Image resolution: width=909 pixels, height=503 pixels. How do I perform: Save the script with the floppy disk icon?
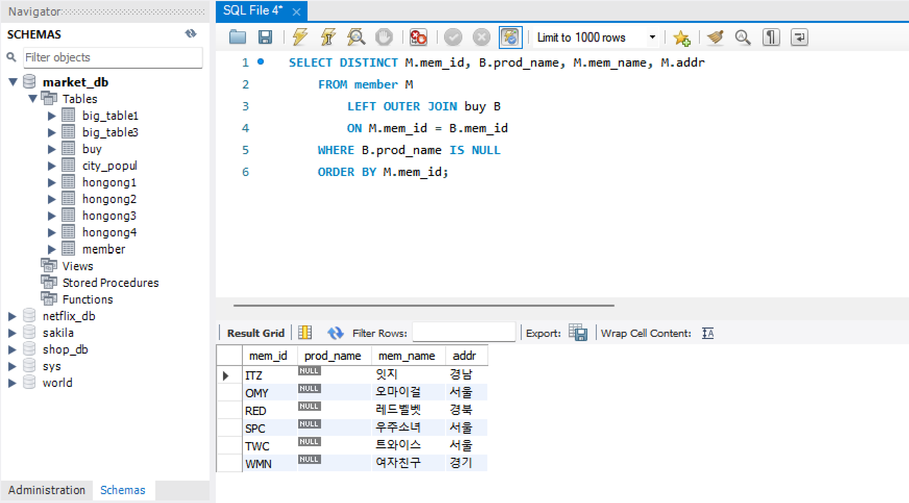point(265,37)
